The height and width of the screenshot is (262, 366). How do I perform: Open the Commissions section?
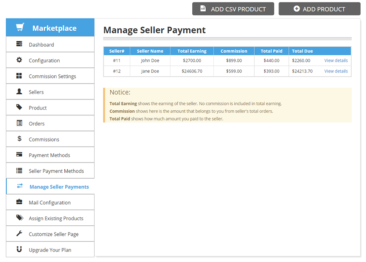tap(50, 139)
